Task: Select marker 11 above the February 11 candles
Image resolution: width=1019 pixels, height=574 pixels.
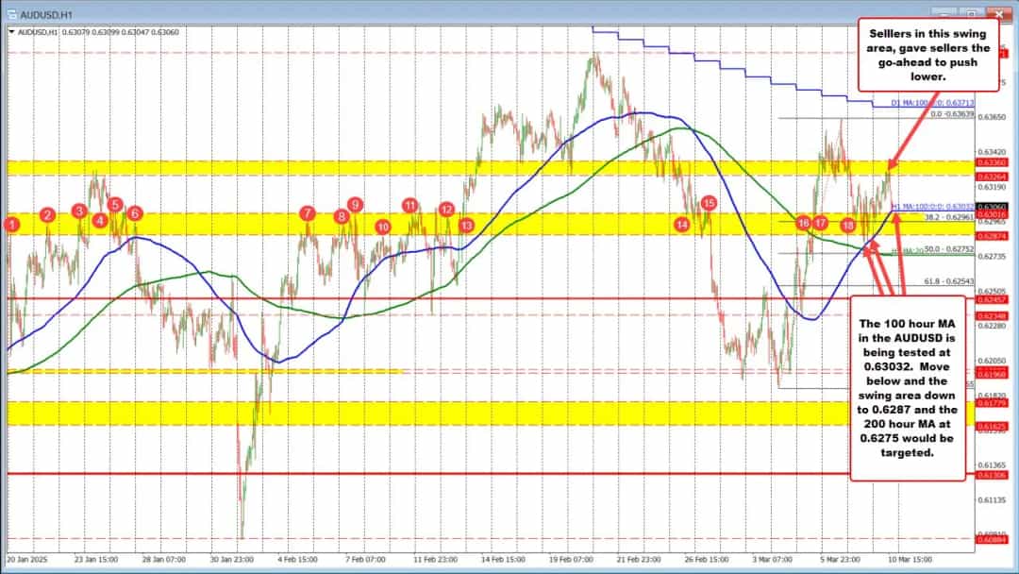Action: click(409, 204)
